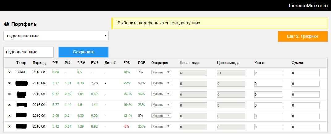The image size is (331, 134).
Task: Click the Сохранить button
Action: pos(83,52)
